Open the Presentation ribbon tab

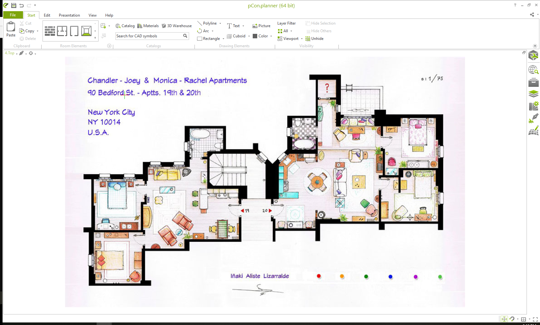[69, 15]
